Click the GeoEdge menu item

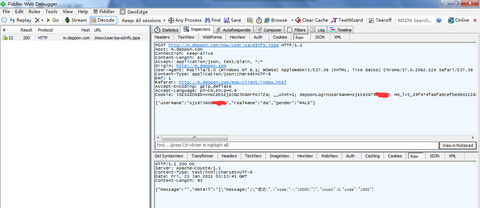click(133, 12)
